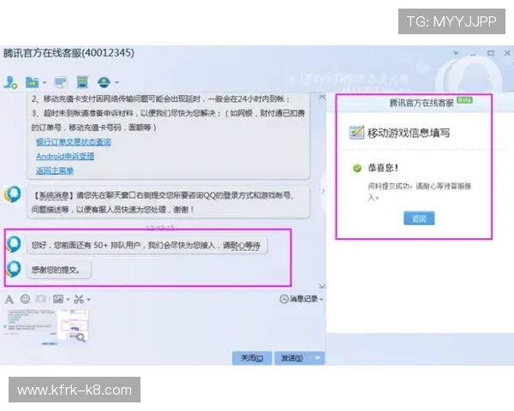This screenshot has height=411, width=514.
Task: Click the chat scrollbar down arrow
Action: click(322, 286)
